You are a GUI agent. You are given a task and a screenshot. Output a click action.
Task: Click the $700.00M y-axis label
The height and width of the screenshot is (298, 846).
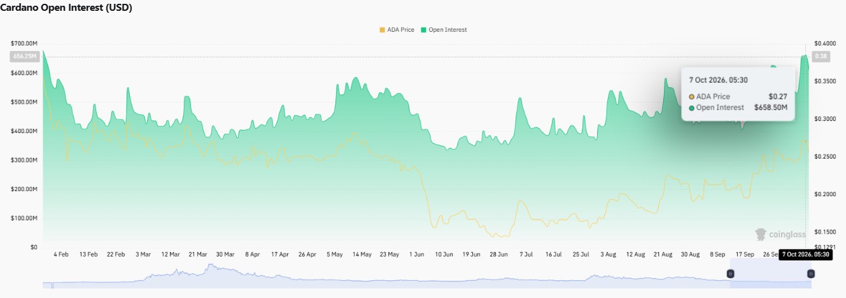tap(24, 43)
